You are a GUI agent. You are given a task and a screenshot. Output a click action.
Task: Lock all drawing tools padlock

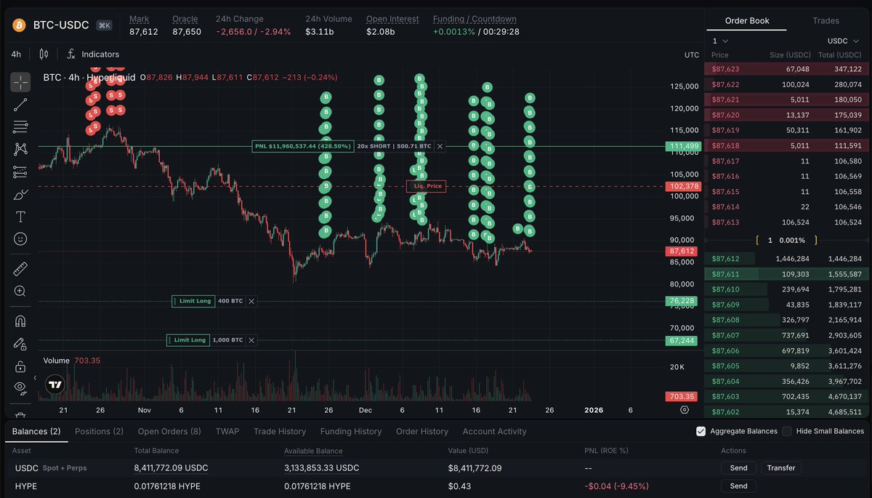click(20, 366)
